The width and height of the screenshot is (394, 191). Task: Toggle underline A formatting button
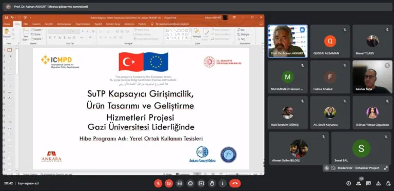click(x=60, y=37)
